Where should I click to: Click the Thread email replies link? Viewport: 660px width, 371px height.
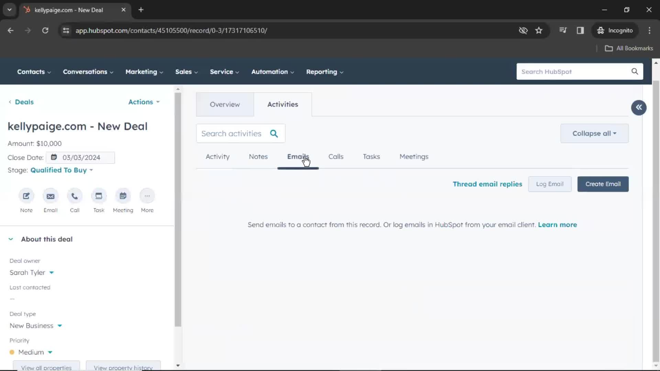tap(487, 184)
